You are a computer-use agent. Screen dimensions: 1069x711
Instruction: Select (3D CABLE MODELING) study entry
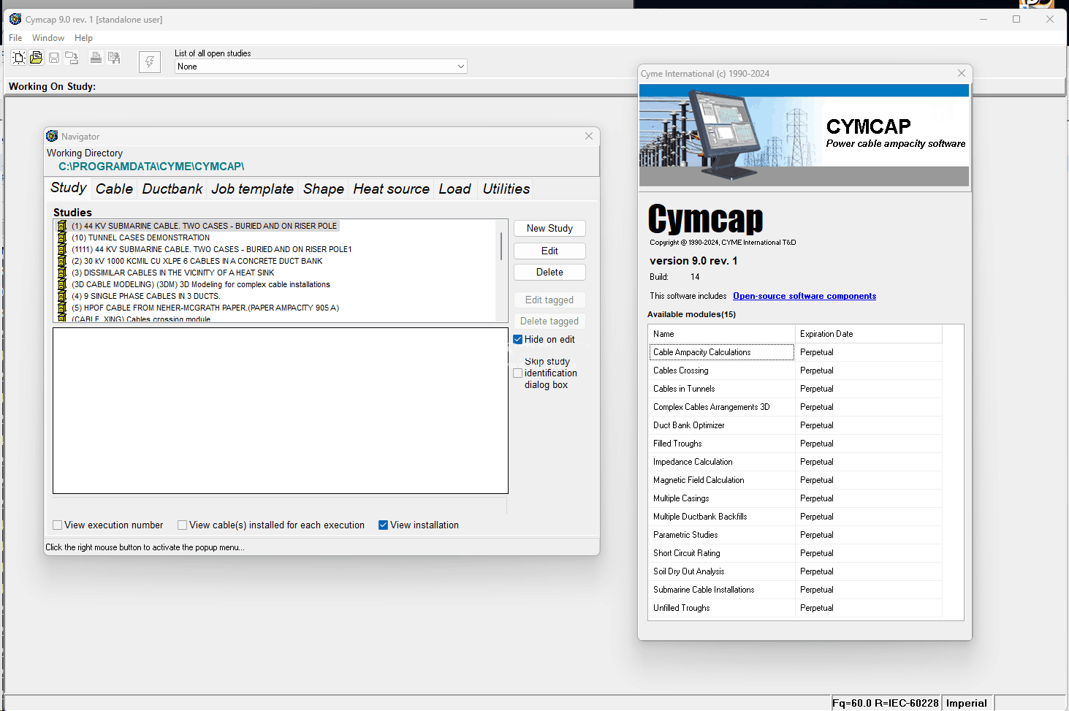[x=200, y=284]
